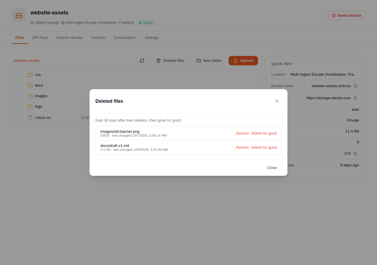Select the robots.txt checkbox
The height and width of the screenshot is (265, 377).
pyautogui.click(x=19, y=117)
